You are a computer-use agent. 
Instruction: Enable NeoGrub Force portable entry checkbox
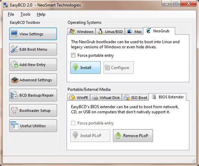click(x=73, y=55)
